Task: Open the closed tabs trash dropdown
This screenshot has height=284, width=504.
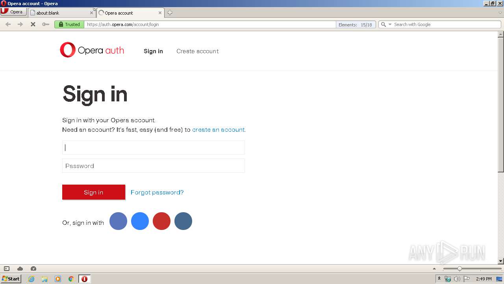Action: (500, 13)
